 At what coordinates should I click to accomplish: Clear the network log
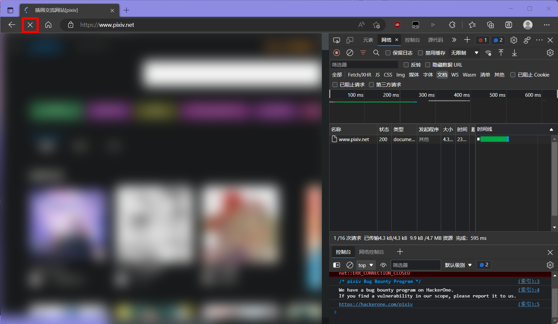pos(350,53)
